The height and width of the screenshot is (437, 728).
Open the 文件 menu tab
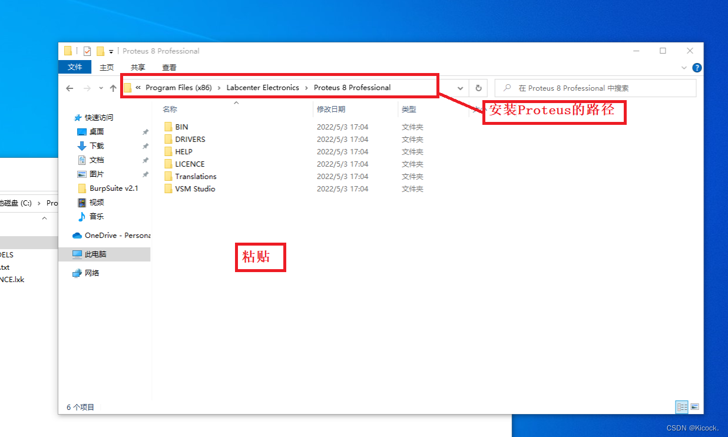(x=75, y=67)
